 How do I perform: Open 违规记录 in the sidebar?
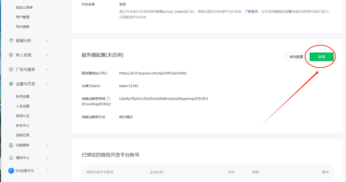[x=23, y=135]
